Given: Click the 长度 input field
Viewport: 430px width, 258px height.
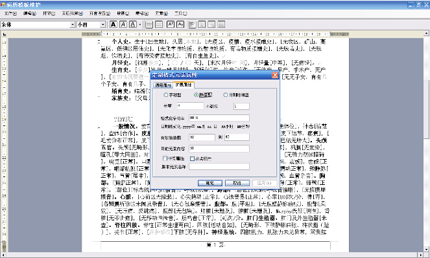Looking at the screenshot, I should point(190,106).
